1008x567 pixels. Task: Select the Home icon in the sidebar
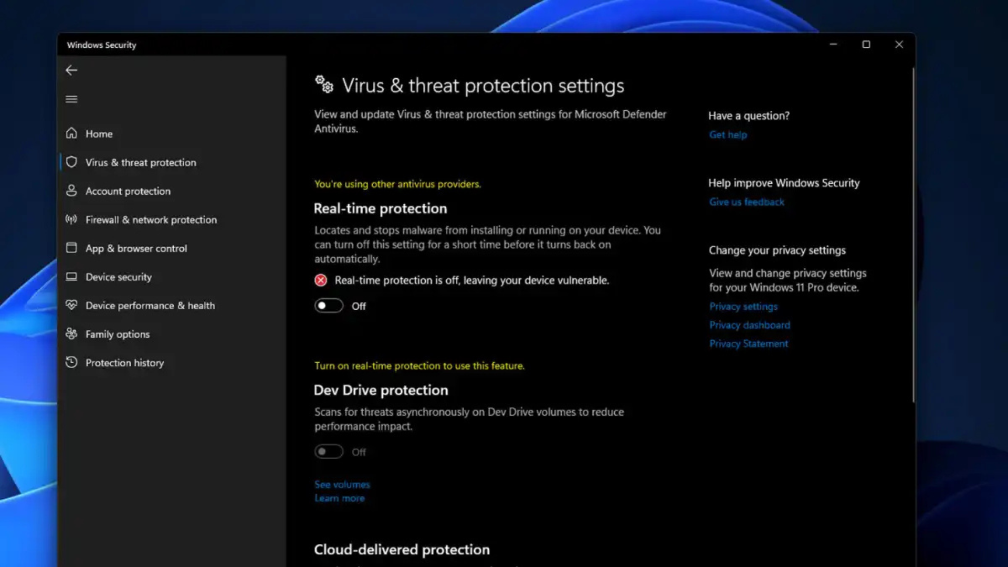(72, 134)
